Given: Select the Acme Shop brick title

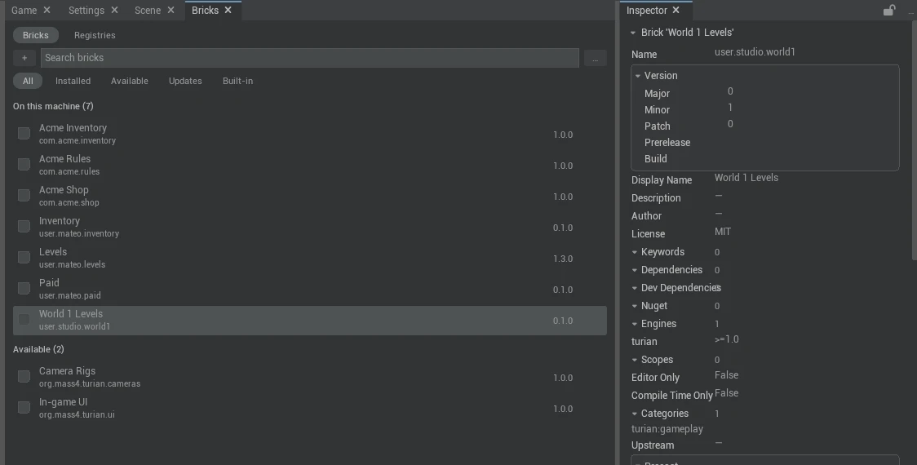Looking at the screenshot, I should [64, 189].
